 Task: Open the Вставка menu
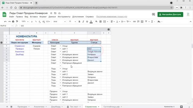pyautogui.click(x=34, y=17)
